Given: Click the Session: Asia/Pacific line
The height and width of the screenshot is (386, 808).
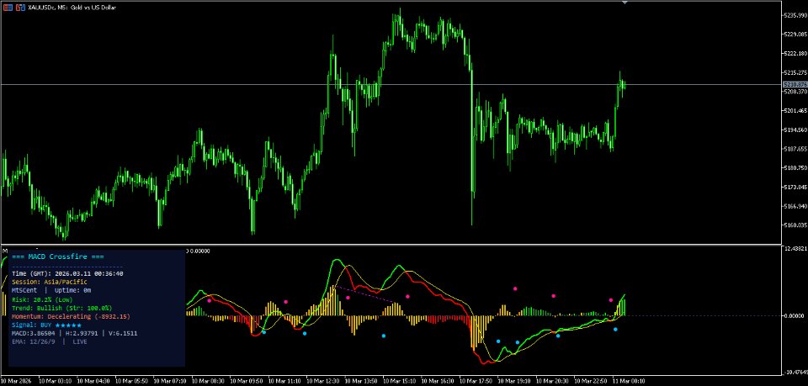Looking at the screenshot, I should pyautogui.click(x=50, y=282).
